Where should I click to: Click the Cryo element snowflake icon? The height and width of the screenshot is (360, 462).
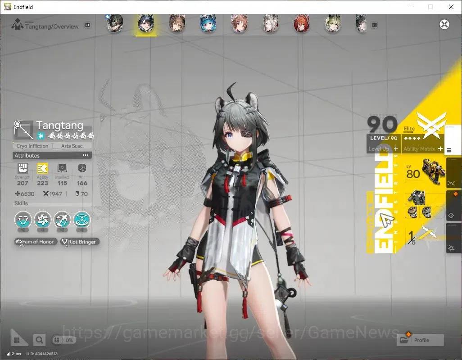pos(41,136)
